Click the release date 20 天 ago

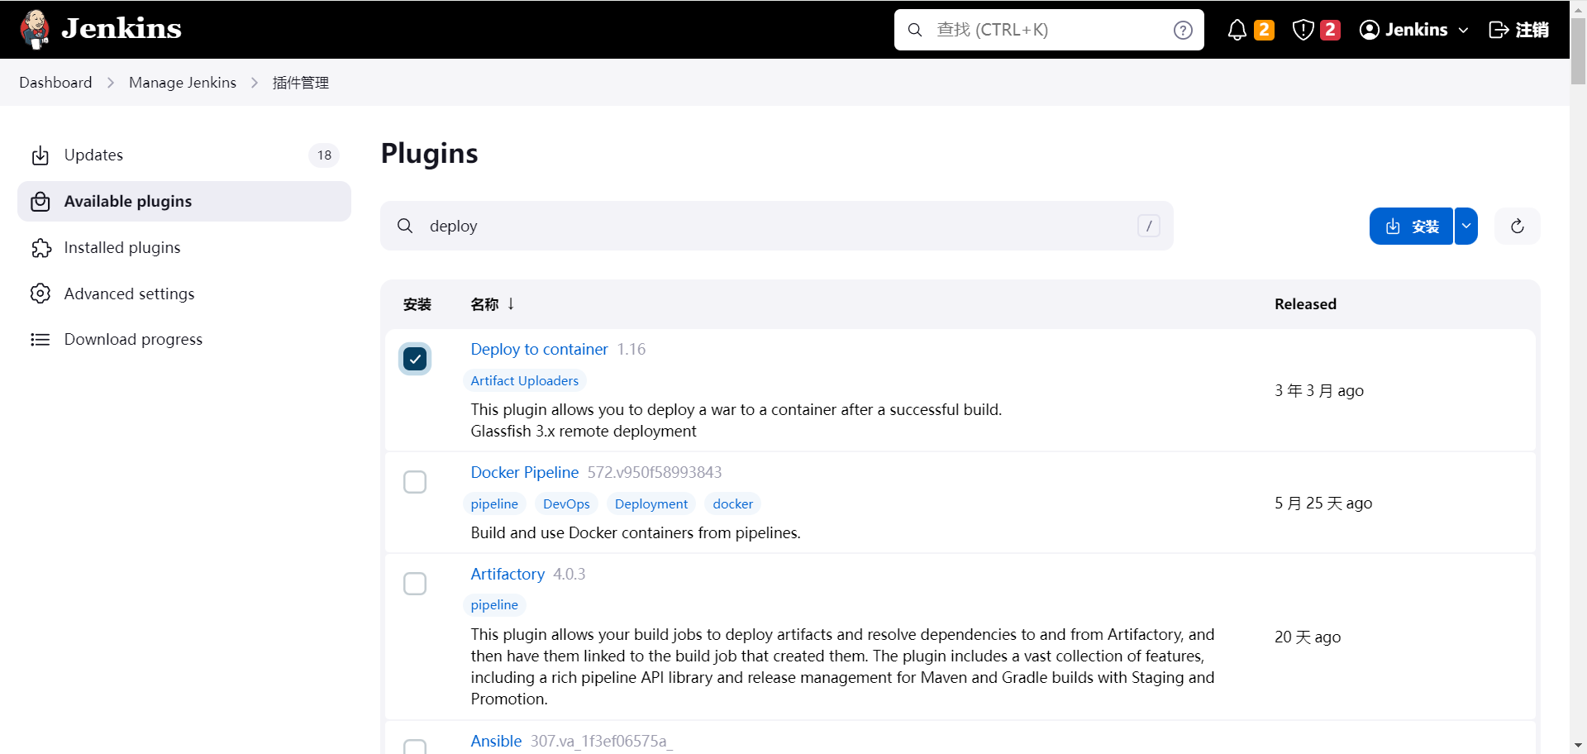(1308, 637)
